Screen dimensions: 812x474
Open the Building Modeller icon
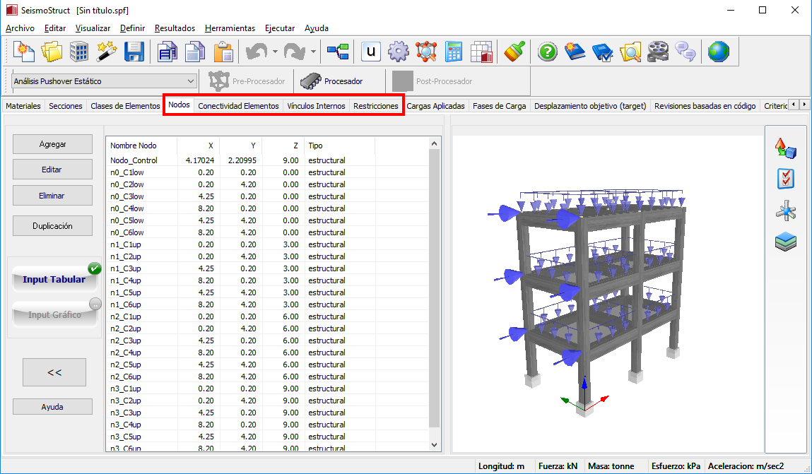tap(79, 52)
